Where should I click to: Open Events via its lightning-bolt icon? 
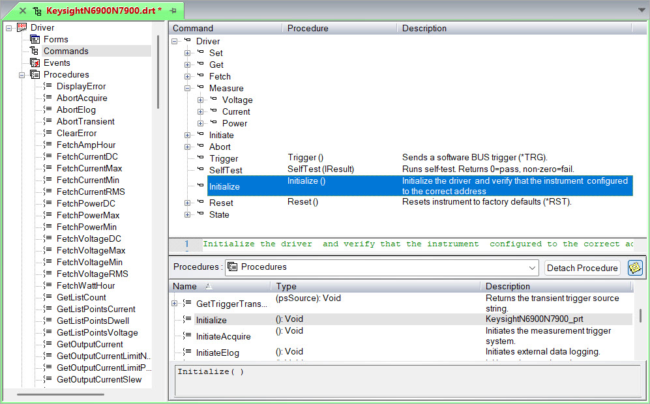pos(35,63)
